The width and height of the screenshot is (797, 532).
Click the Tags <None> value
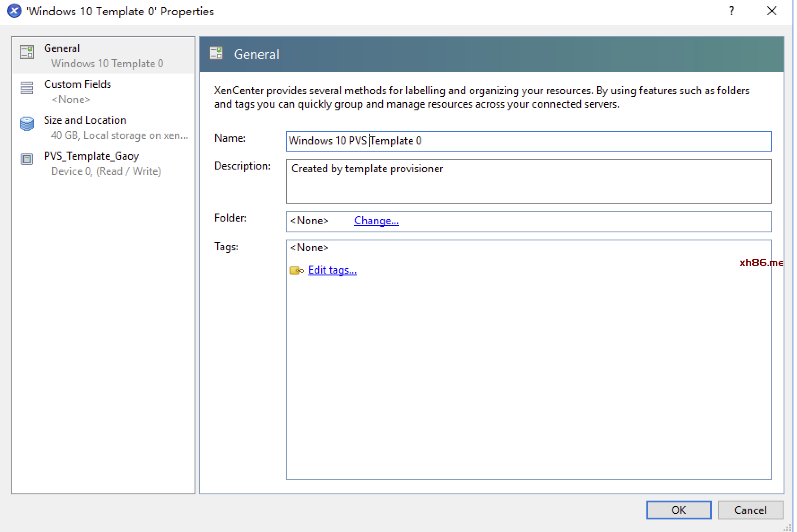click(x=309, y=248)
